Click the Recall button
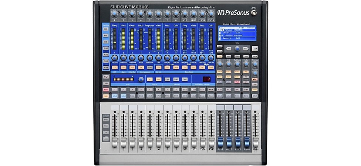 click(254, 56)
